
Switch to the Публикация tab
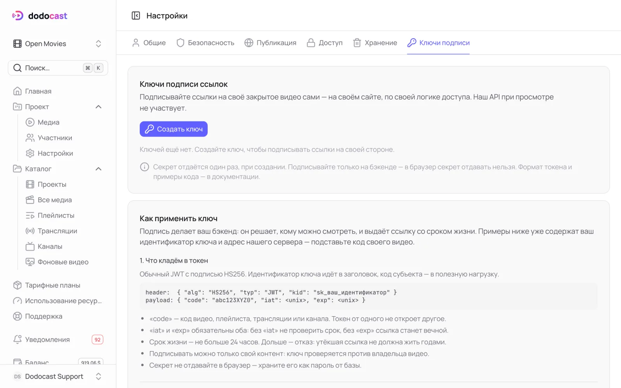(x=271, y=43)
